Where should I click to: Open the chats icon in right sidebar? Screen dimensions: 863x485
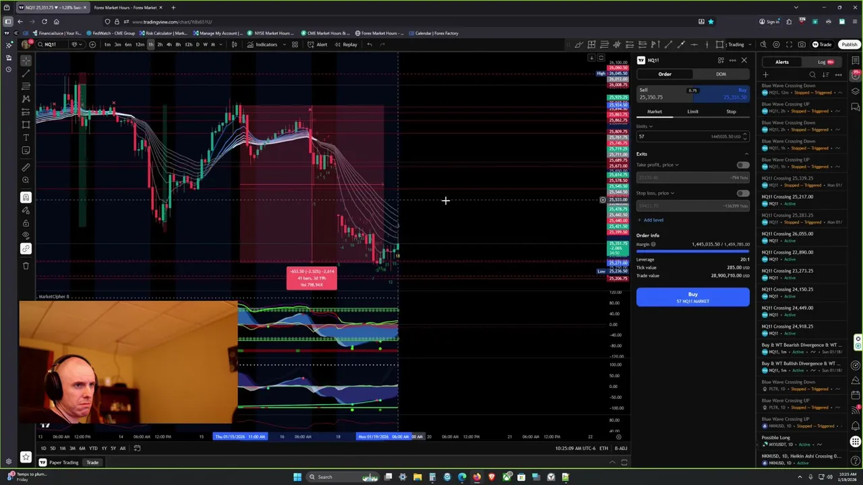point(856,106)
